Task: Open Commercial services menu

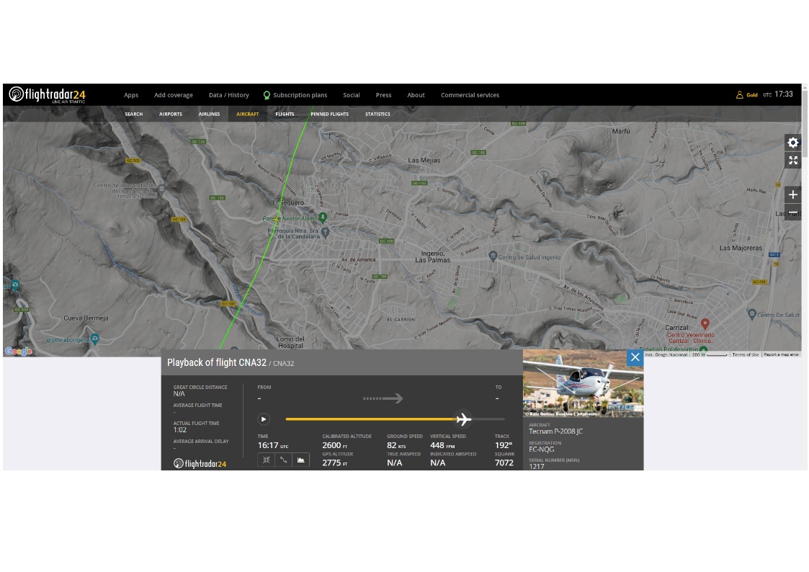Action: pos(470,95)
